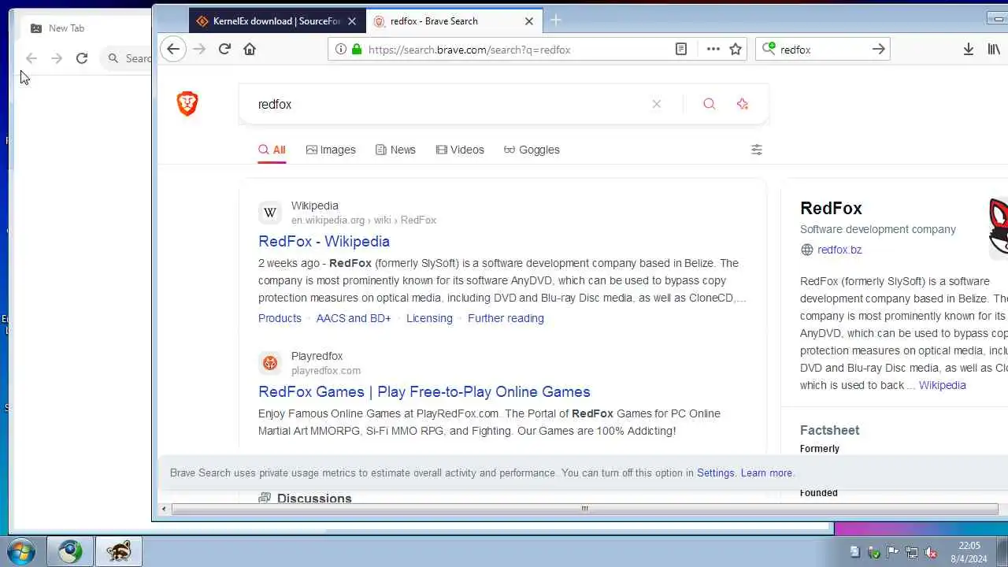Click the green padlock icon
Viewport: 1008px width, 567px height.
click(x=357, y=49)
